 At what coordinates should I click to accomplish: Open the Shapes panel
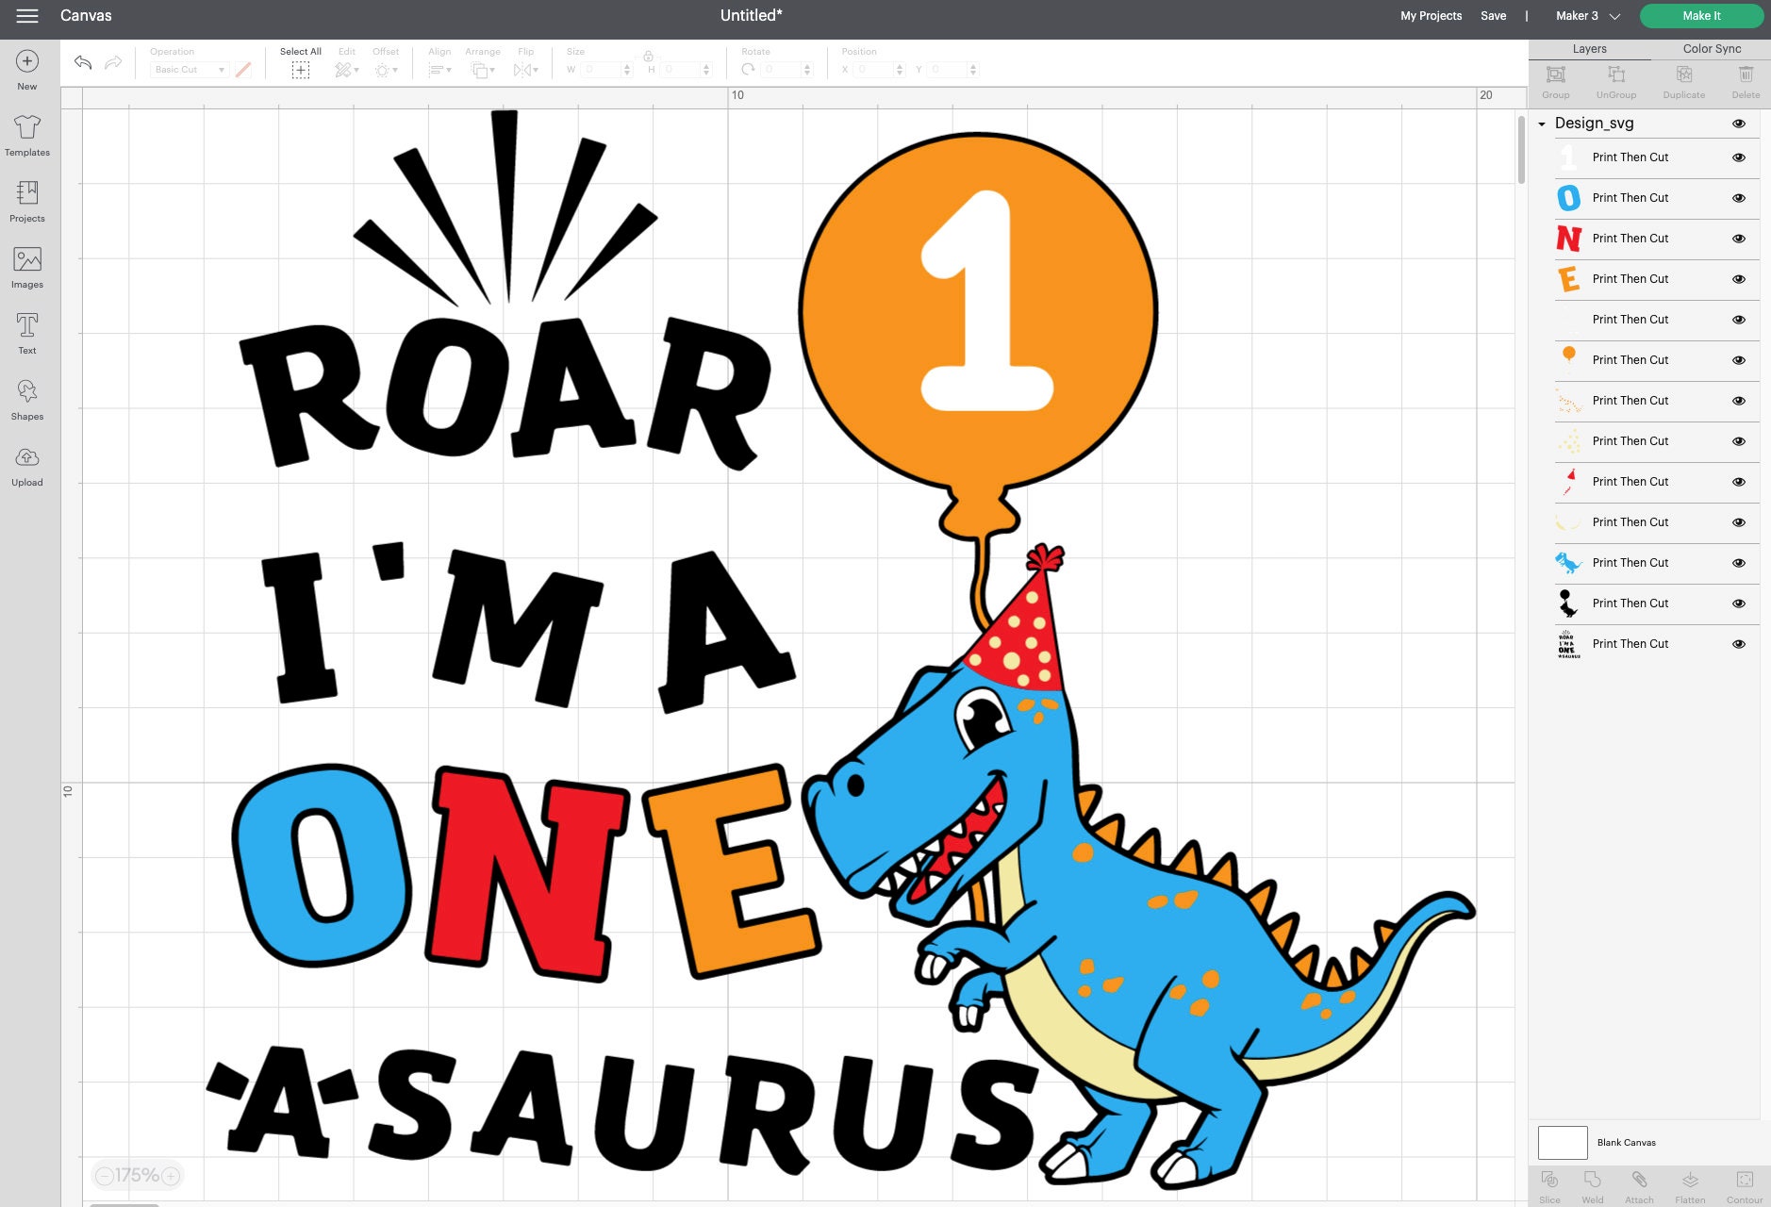coord(26,398)
